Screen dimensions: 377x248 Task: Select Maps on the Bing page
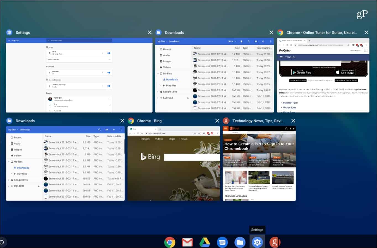click(x=172, y=139)
